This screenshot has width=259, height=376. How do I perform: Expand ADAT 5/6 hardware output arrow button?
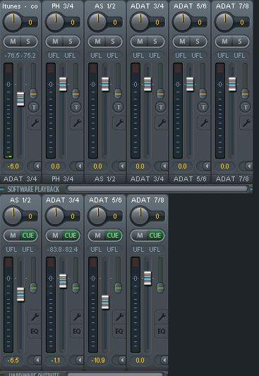pos(119,360)
